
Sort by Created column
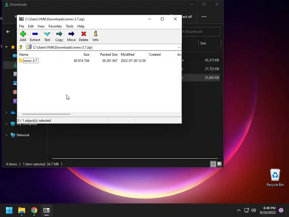(x=161, y=55)
